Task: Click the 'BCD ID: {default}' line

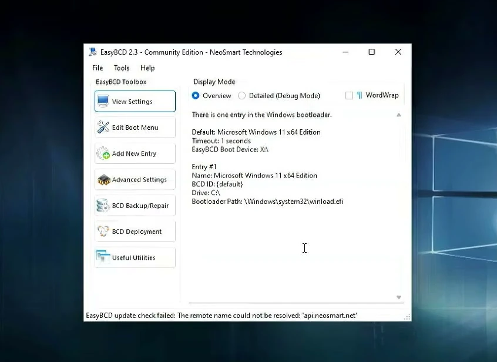Action: point(217,184)
